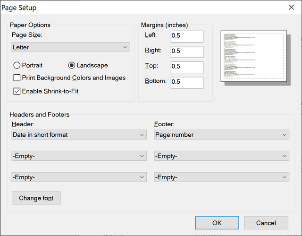
Task: Select the Portrait orientation option
Action: pos(17,65)
